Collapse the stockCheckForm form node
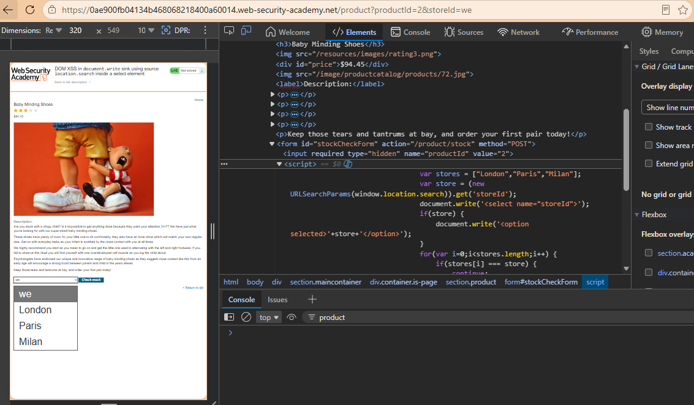This screenshot has width=694, height=405. (x=272, y=144)
